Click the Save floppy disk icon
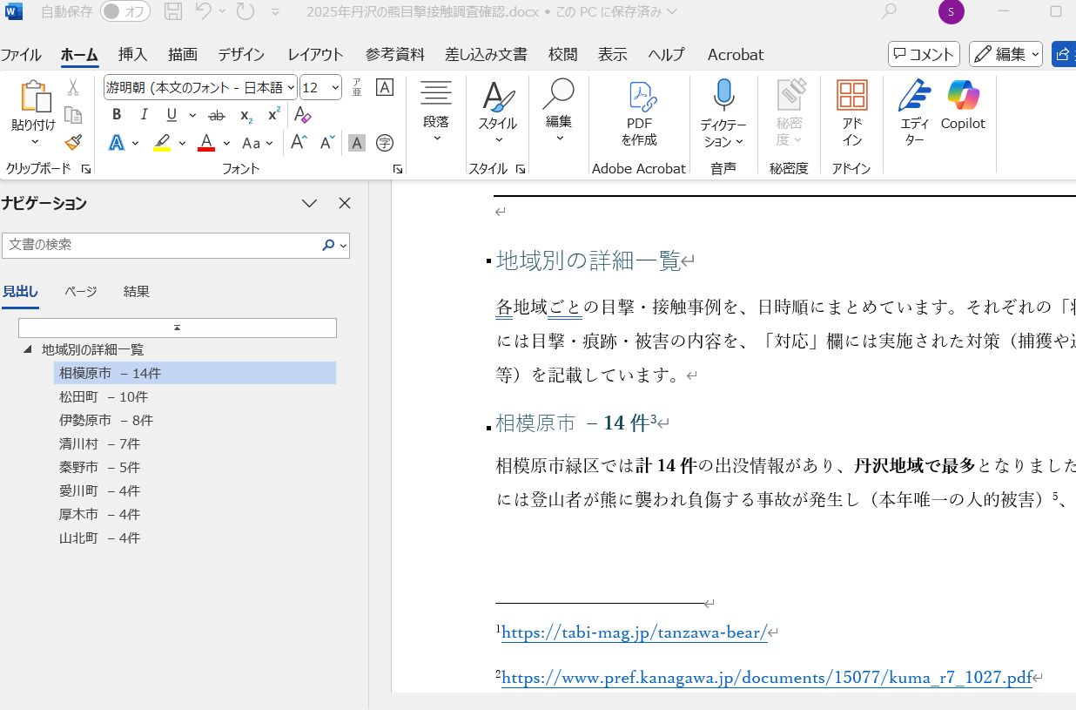 click(x=173, y=11)
